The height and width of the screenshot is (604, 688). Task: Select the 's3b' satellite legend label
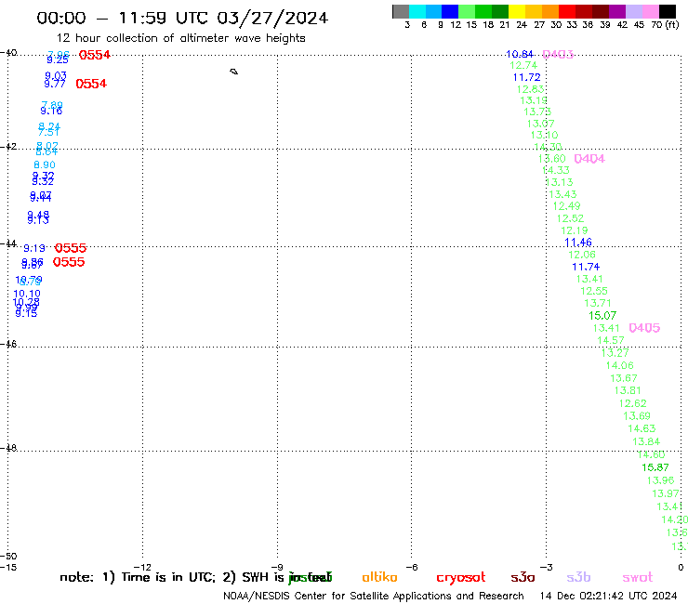[x=578, y=577]
